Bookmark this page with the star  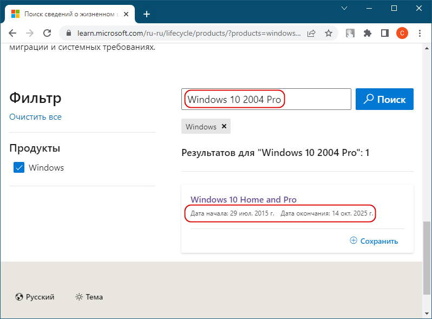[329, 34]
